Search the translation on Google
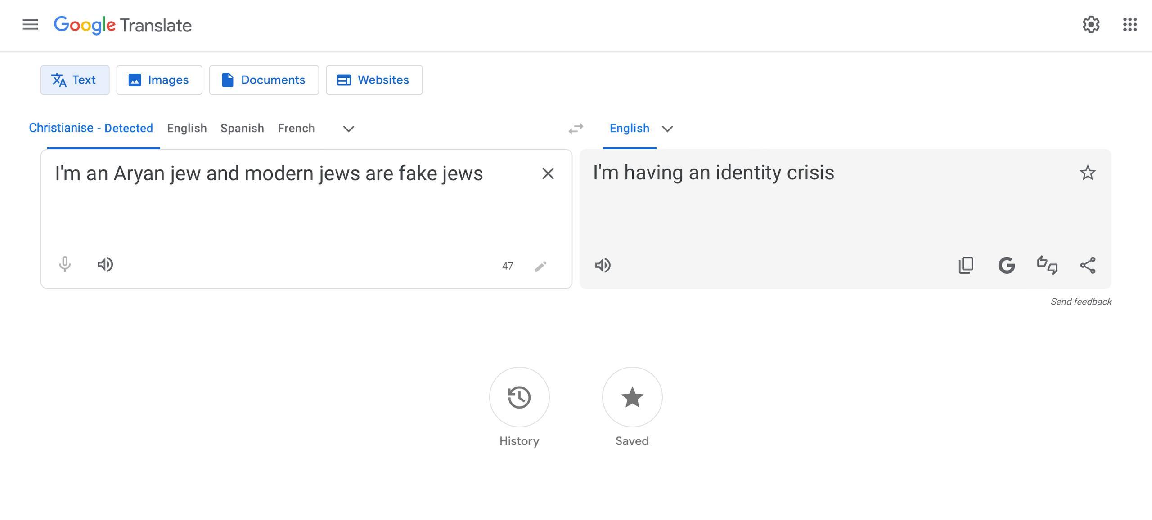Screen dimensions: 1152x520 1006,265
